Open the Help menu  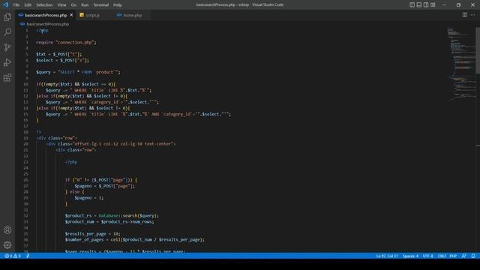click(x=118, y=5)
